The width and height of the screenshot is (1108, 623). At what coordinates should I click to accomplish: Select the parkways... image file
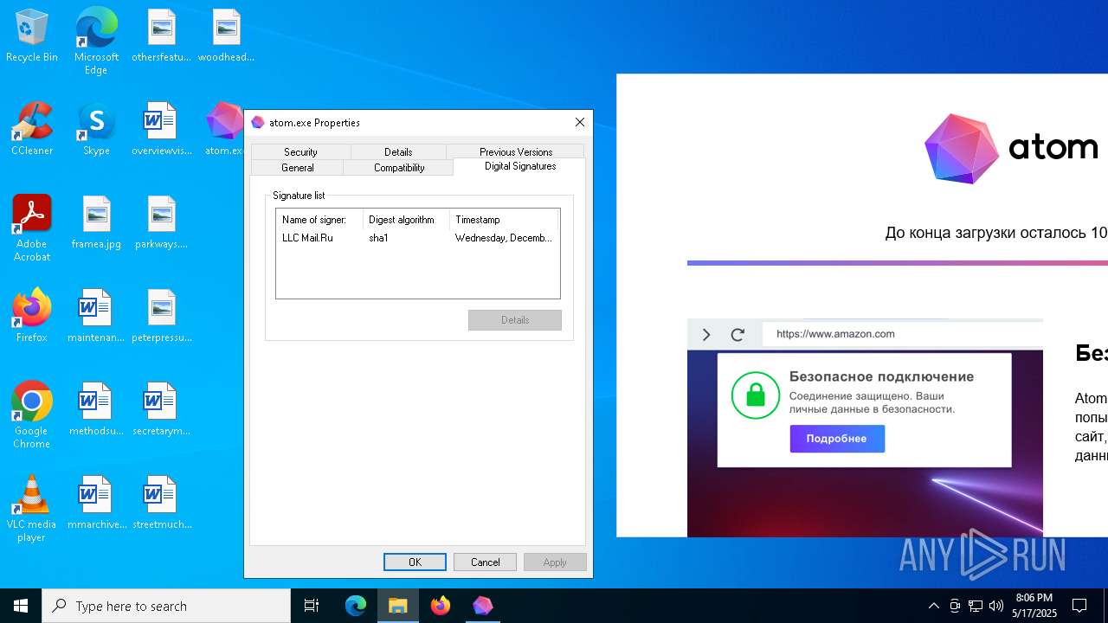[161, 223]
